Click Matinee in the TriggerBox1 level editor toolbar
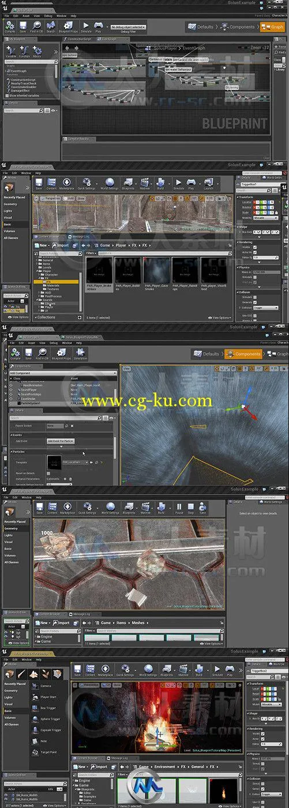This screenshot has height=808, width=289. click(x=144, y=184)
